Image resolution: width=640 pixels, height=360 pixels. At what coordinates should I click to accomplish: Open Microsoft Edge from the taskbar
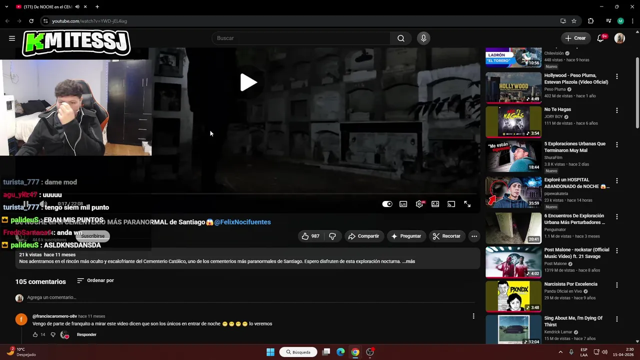[340, 352]
